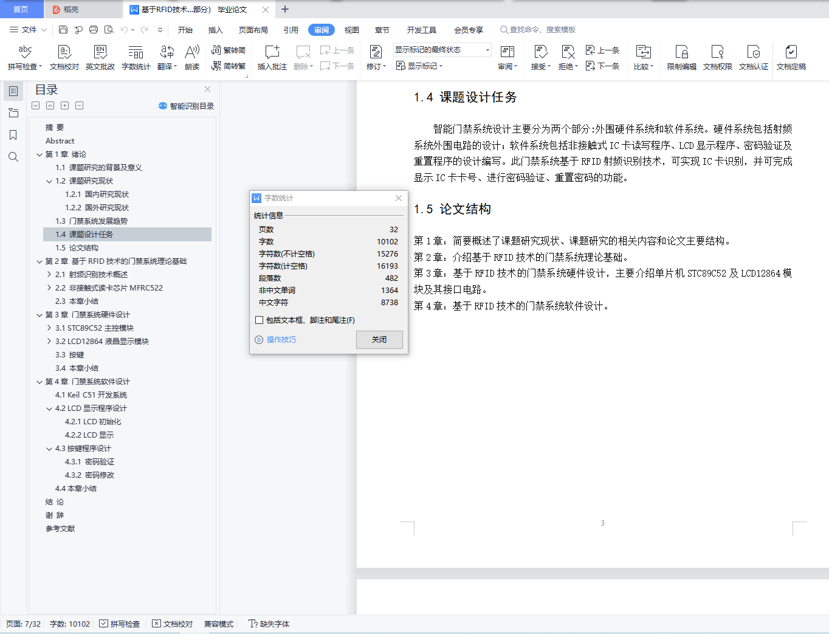Select 结 论 in the outline
Screen dimensions: 829x634
pos(55,502)
